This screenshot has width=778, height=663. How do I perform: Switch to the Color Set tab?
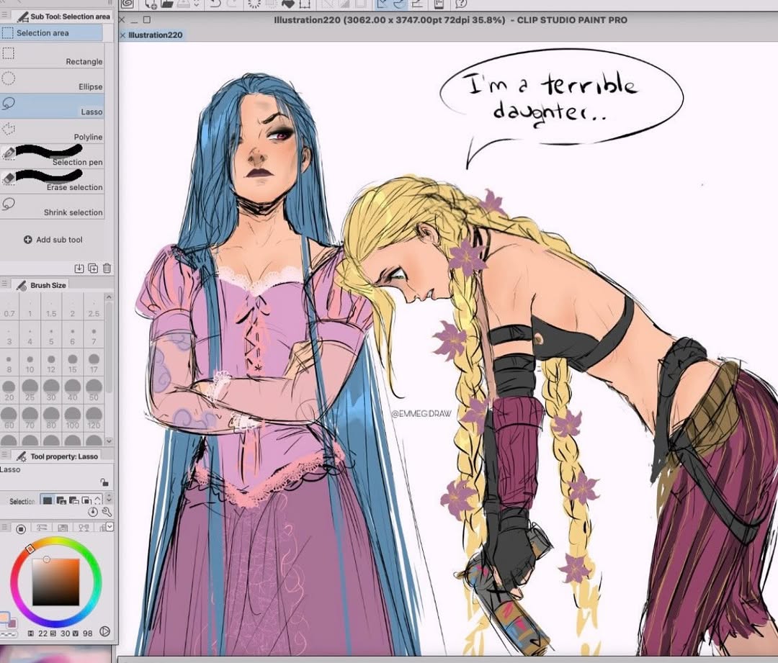tap(63, 528)
